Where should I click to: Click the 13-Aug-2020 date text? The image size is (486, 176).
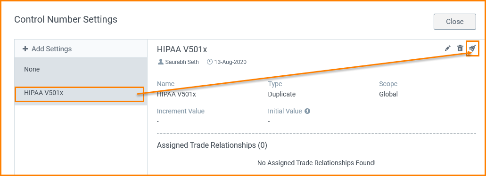[x=231, y=62]
